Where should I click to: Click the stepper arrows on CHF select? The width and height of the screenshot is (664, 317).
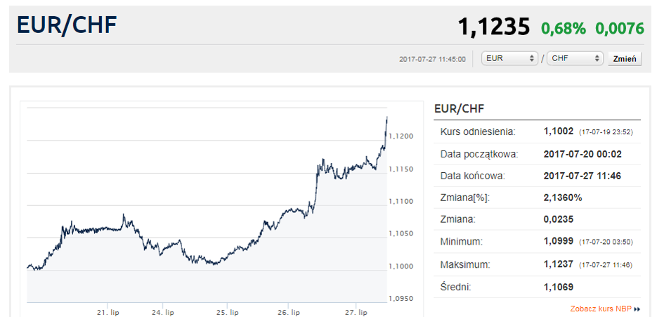point(597,58)
